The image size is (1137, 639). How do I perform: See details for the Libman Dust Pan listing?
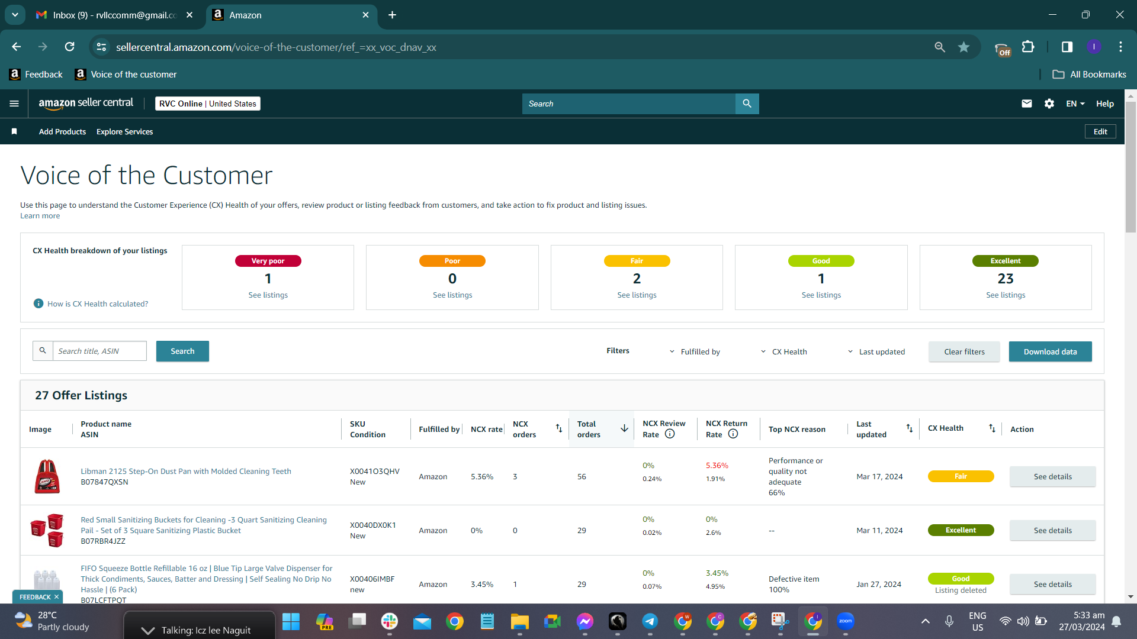[x=1052, y=476]
